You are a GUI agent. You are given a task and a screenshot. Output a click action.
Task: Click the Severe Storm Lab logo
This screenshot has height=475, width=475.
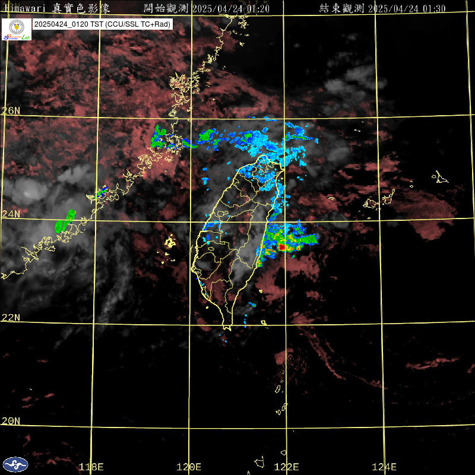click(17, 29)
